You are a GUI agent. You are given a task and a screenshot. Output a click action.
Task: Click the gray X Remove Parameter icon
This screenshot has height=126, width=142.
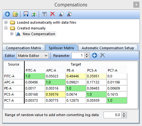103,55
